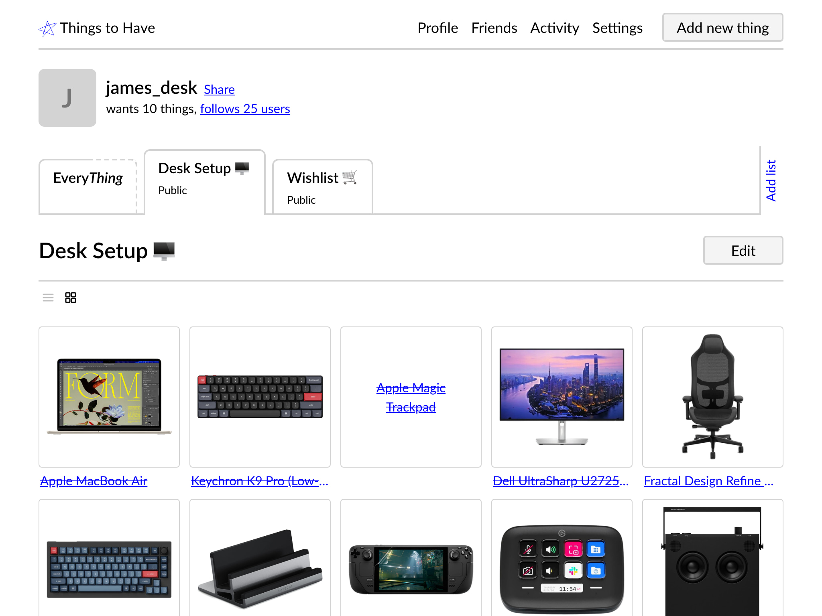Viewport: 822px width, 616px height.
Task: Open the follows 25 users link
Action: (x=245, y=109)
